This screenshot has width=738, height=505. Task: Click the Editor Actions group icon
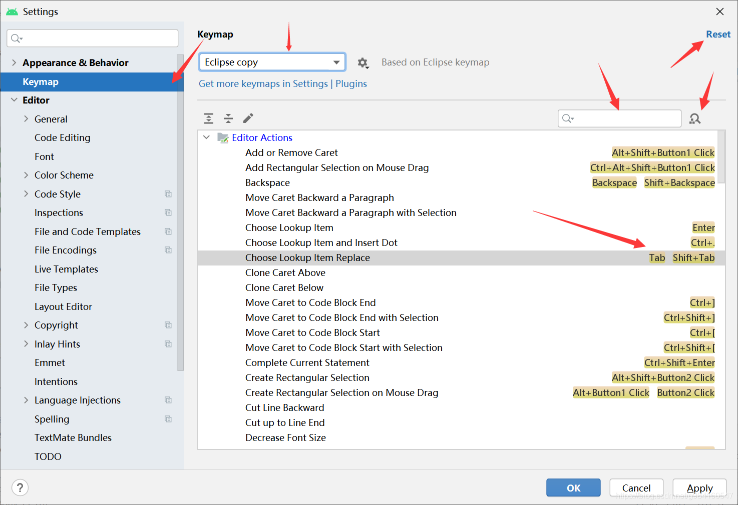(x=222, y=137)
